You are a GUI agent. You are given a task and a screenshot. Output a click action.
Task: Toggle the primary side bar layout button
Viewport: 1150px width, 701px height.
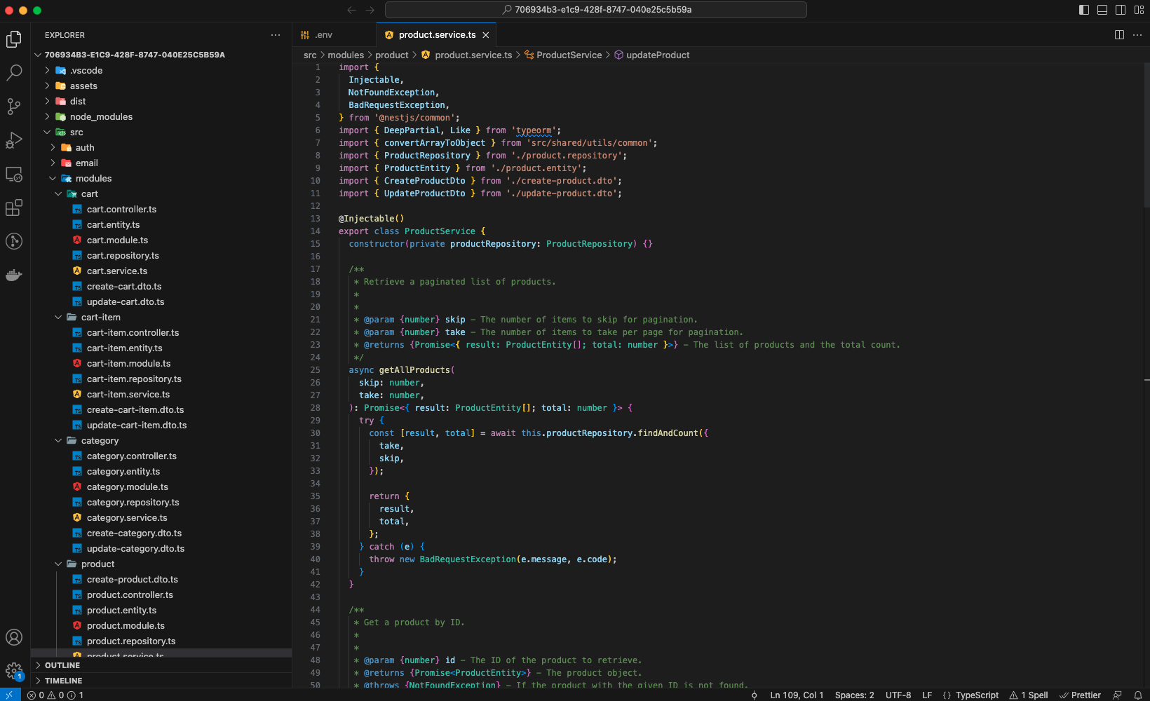(x=1084, y=10)
